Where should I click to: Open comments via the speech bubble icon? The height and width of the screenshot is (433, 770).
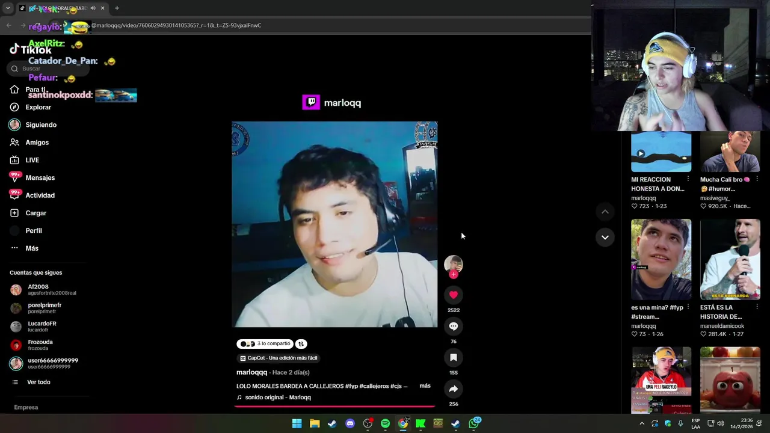(454, 326)
